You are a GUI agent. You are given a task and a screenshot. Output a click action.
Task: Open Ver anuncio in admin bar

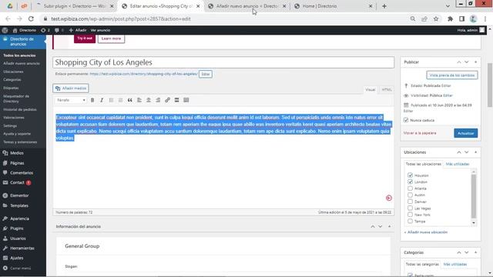(100, 30)
